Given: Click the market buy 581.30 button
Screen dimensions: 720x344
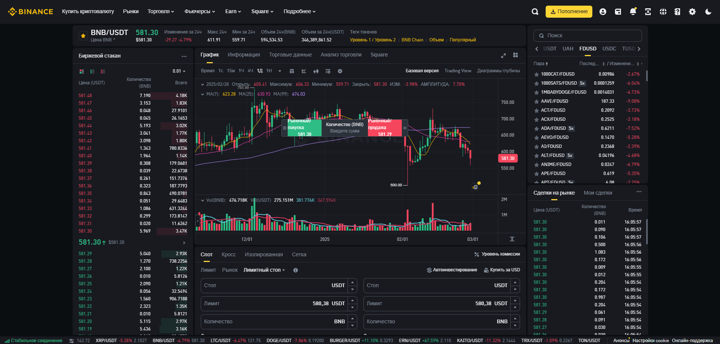Looking at the screenshot, I should [x=304, y=128].
